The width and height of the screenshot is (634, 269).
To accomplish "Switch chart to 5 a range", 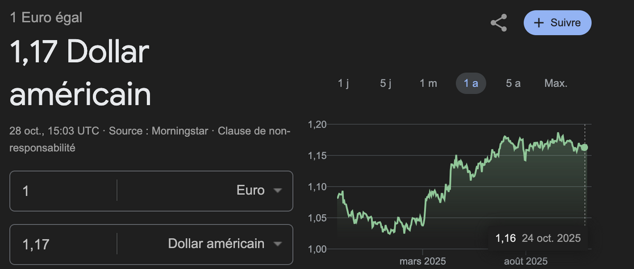I will 513,83.
